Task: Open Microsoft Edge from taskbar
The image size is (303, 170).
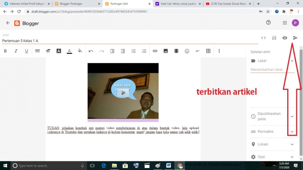Action: tap(103, 166)
